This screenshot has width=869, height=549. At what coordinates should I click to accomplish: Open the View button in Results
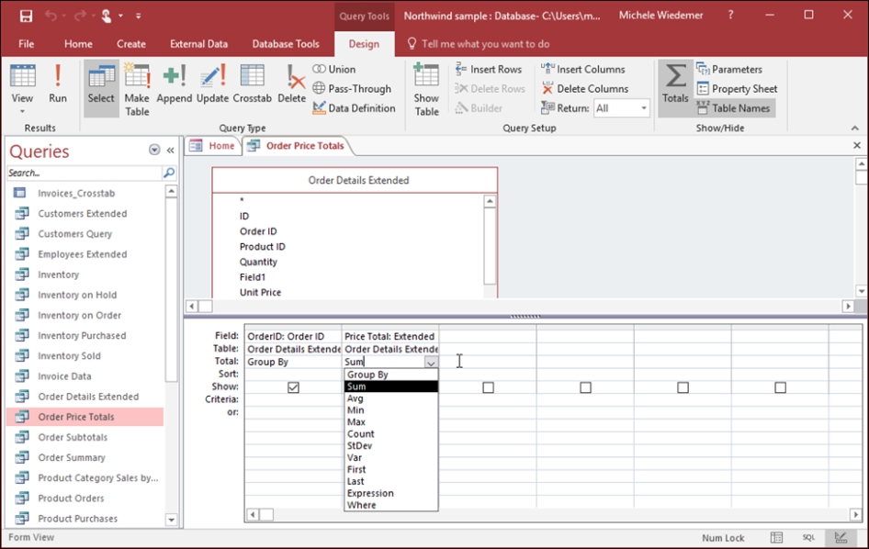pyautogui.click(x=22, y=89)
